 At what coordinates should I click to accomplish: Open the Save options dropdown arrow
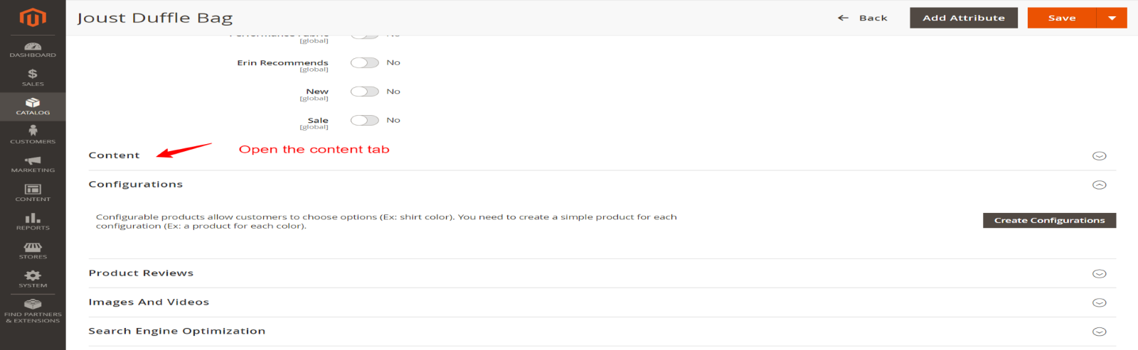point(1112,18)
